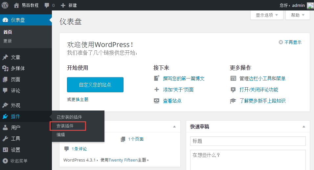Image resolution: width=314 pixels, height=170 pixels.
Task: Click the 自定义您的站点 button
Action: [x=95, y=85]
